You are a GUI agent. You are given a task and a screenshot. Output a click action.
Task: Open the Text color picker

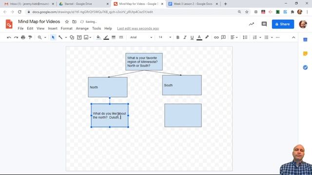click(199, 37)
